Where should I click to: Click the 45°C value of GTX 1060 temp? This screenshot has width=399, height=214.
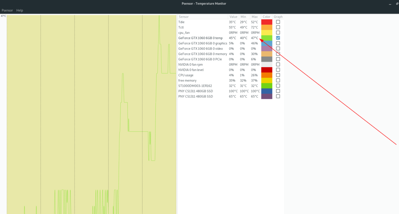click(x=232, y=38)
